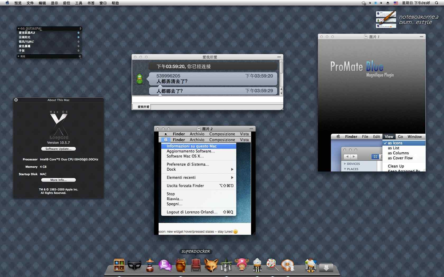Open the 编辑 menu
The width and height of the screenshot is (444, 277).
click(x=42, y=3)
